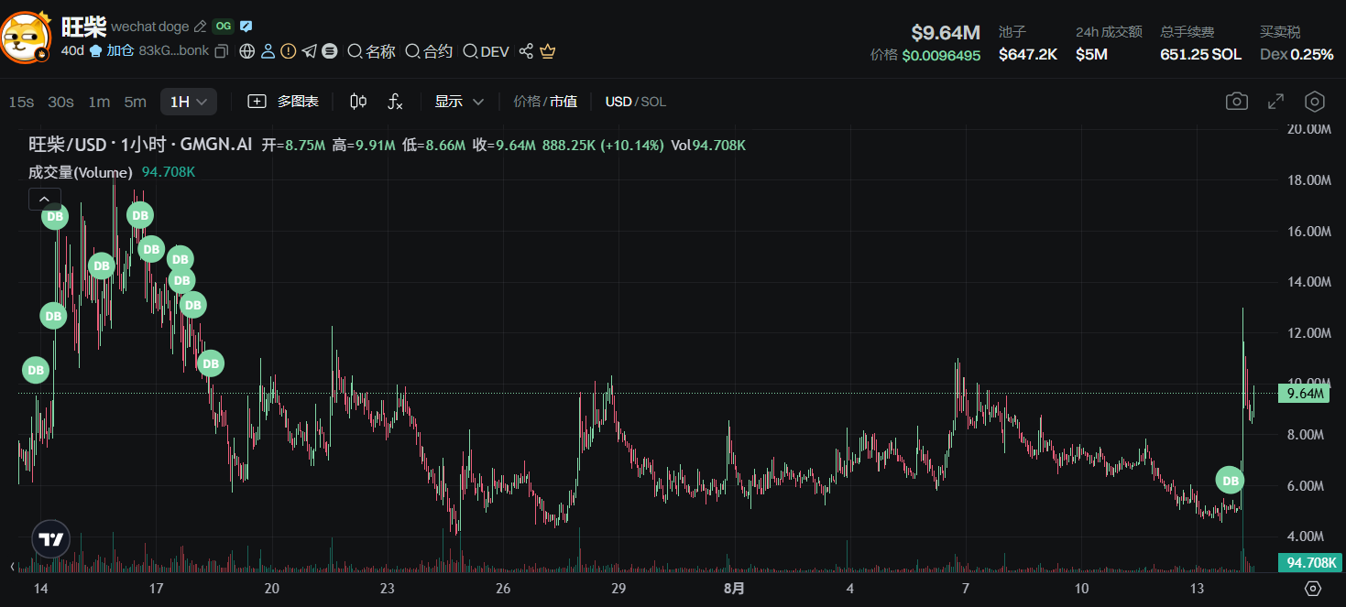The width and height of the screenshot is (1346, 607).
Task: Switch currency to USD
Action: pyautogui.click(x=618, y=102)
